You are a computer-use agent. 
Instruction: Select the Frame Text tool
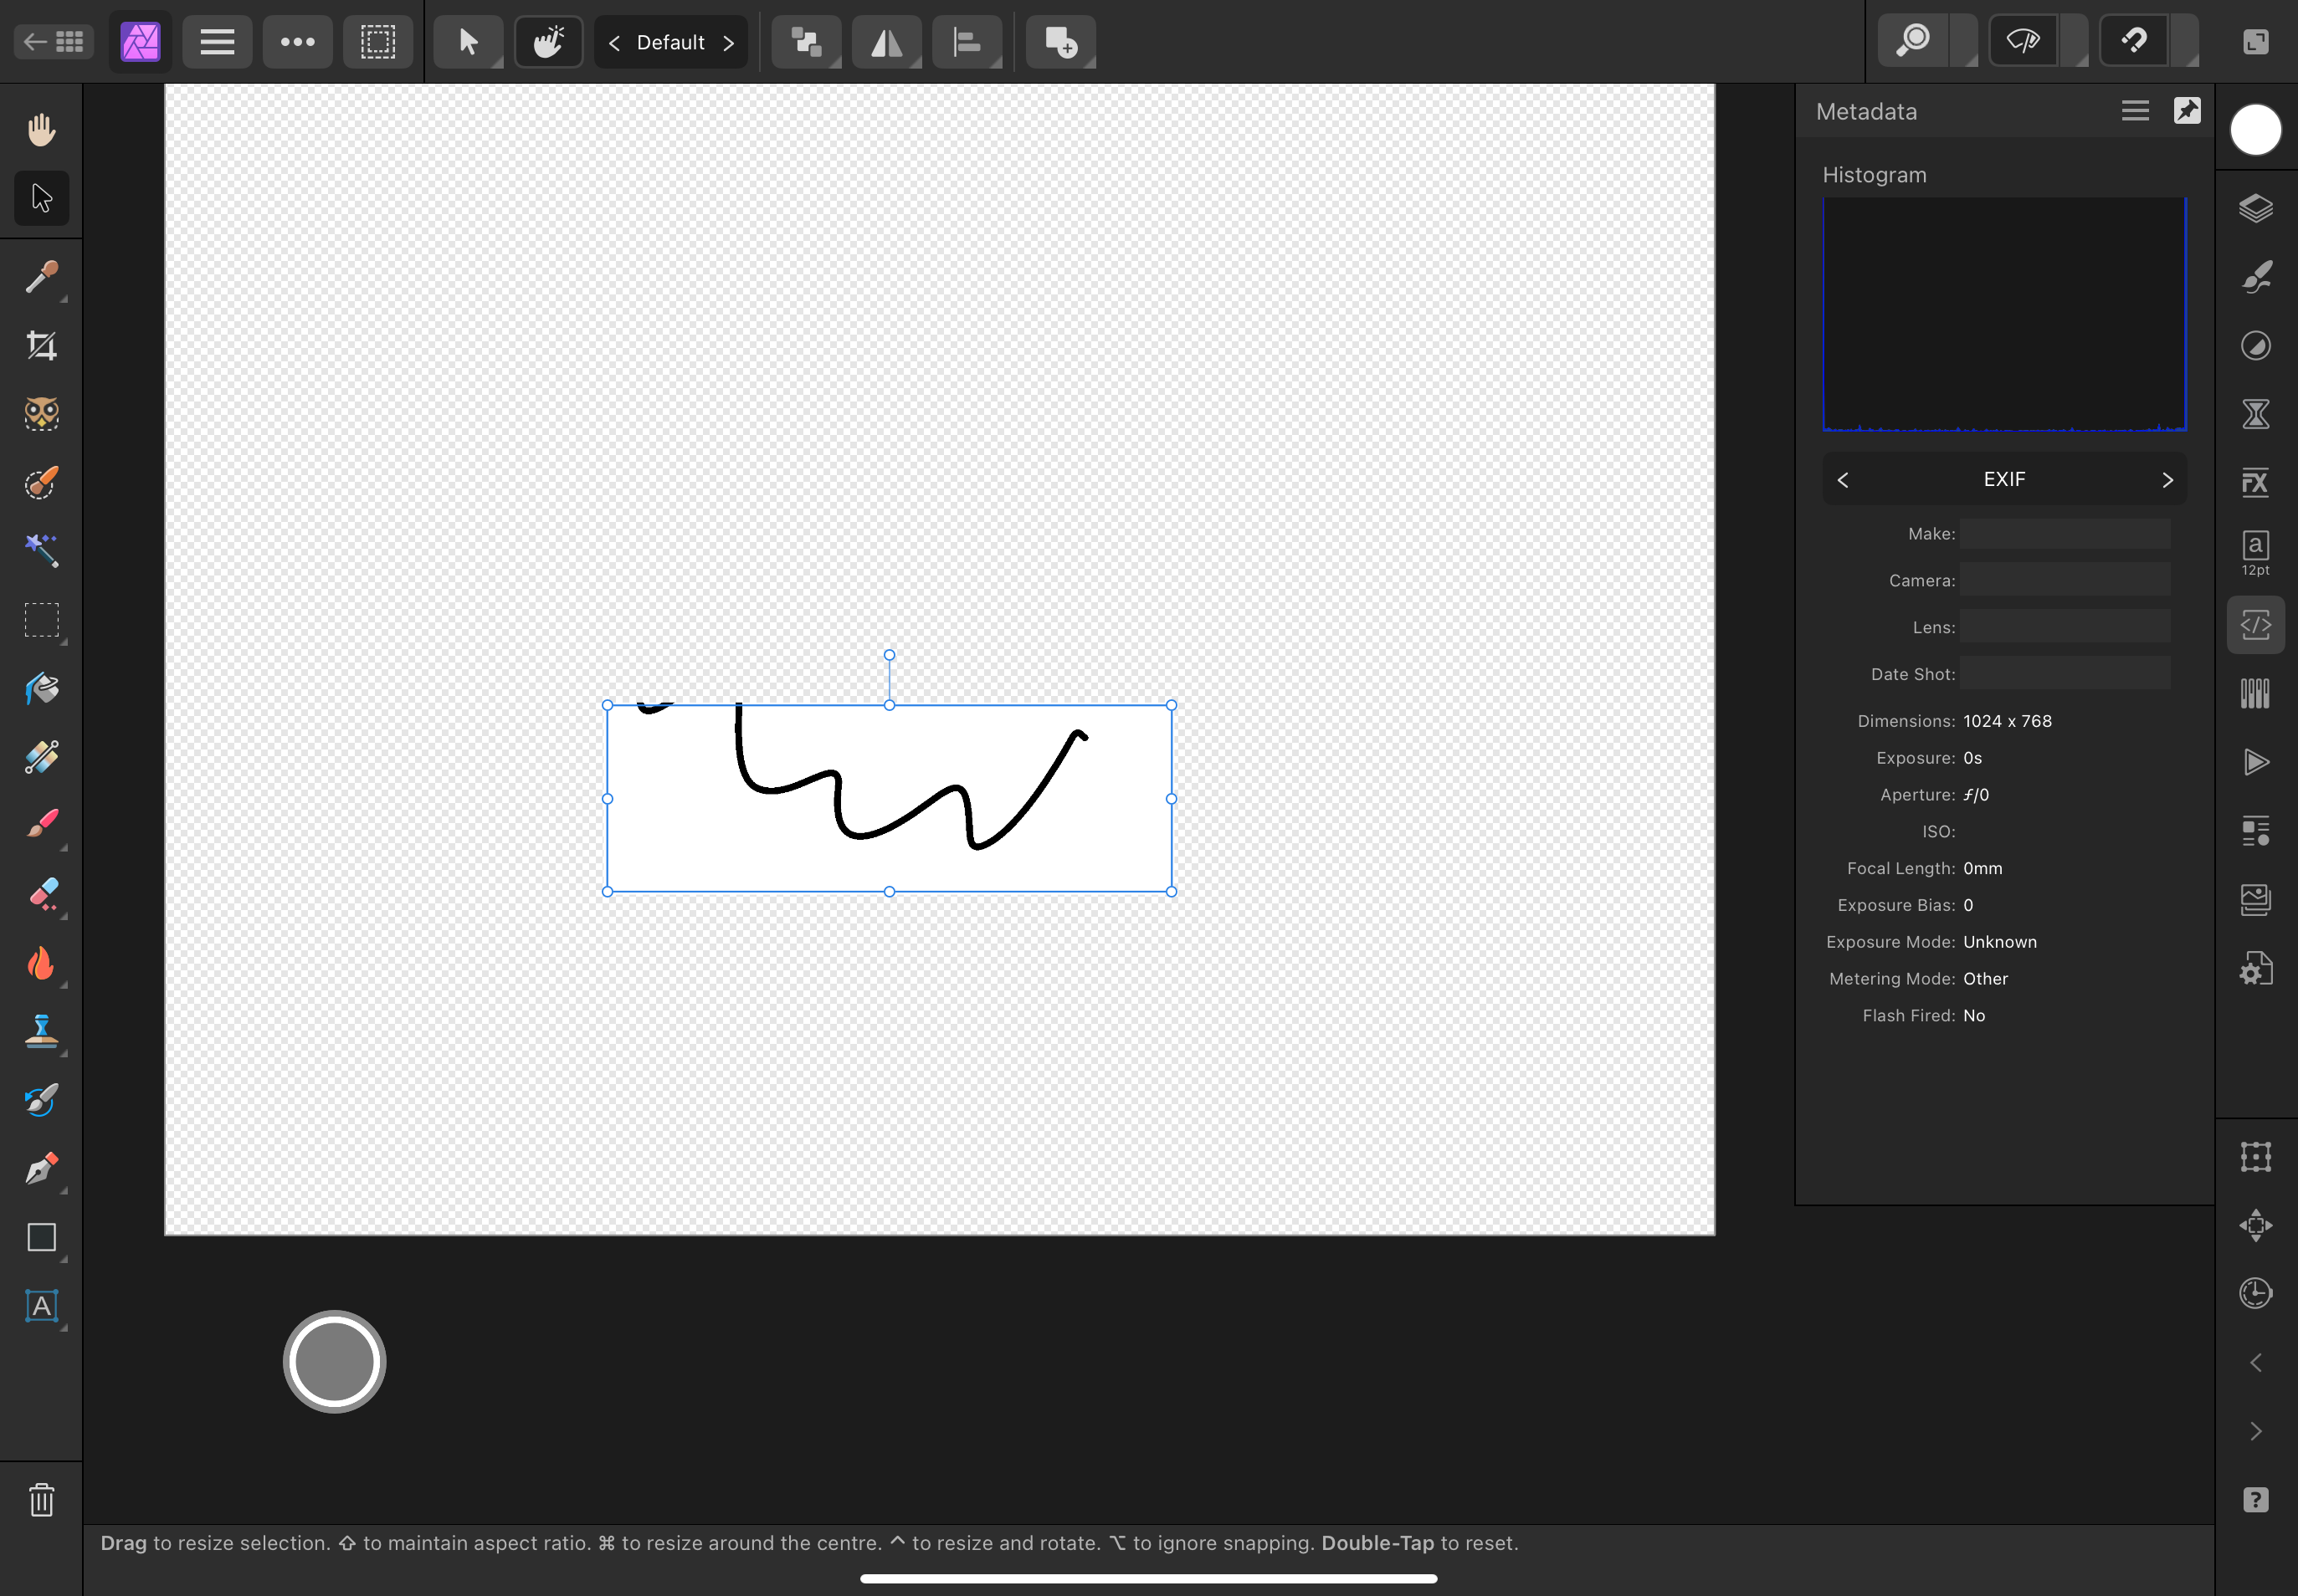[41, 1306]
